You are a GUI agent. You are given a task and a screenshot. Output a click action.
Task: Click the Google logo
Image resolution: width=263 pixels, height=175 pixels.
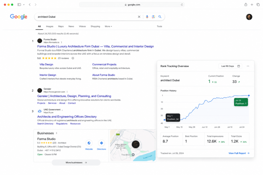point(18,17)
